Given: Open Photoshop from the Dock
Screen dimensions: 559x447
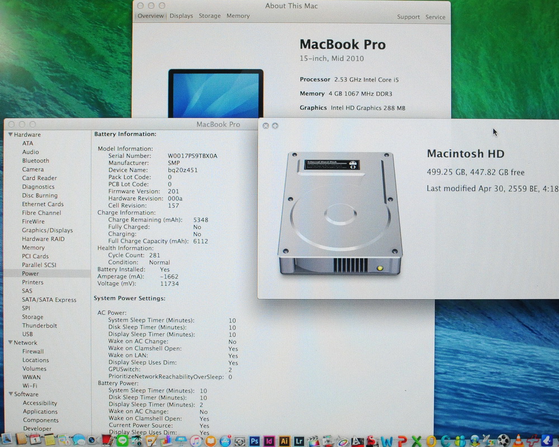Looking at the screenshot, I should click(x=254, y=441).
